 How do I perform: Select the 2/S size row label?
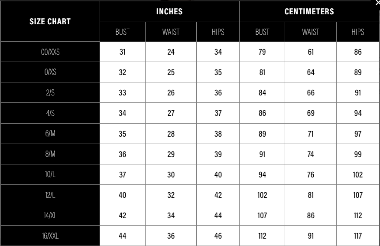click(50, 93)
